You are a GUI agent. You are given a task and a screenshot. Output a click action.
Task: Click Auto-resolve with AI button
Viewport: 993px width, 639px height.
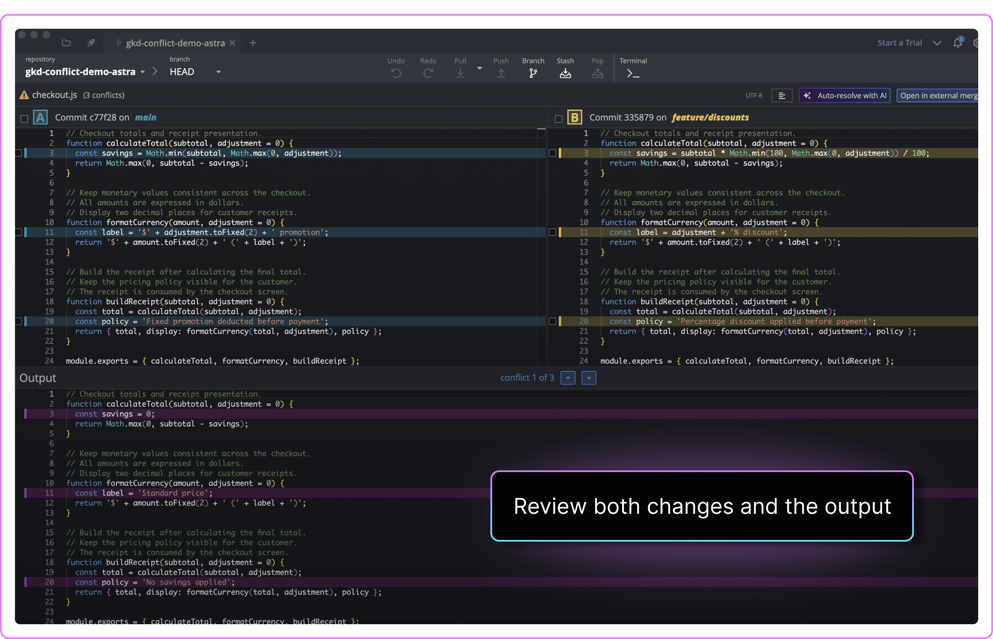[844, 96]
